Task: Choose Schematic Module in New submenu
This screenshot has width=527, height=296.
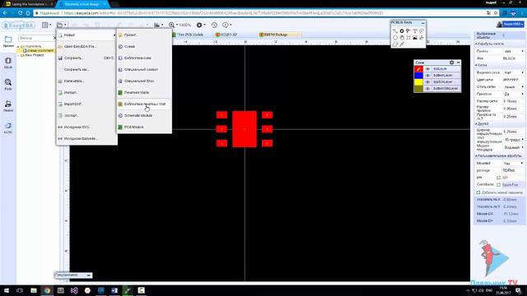Action: (144, 115)
